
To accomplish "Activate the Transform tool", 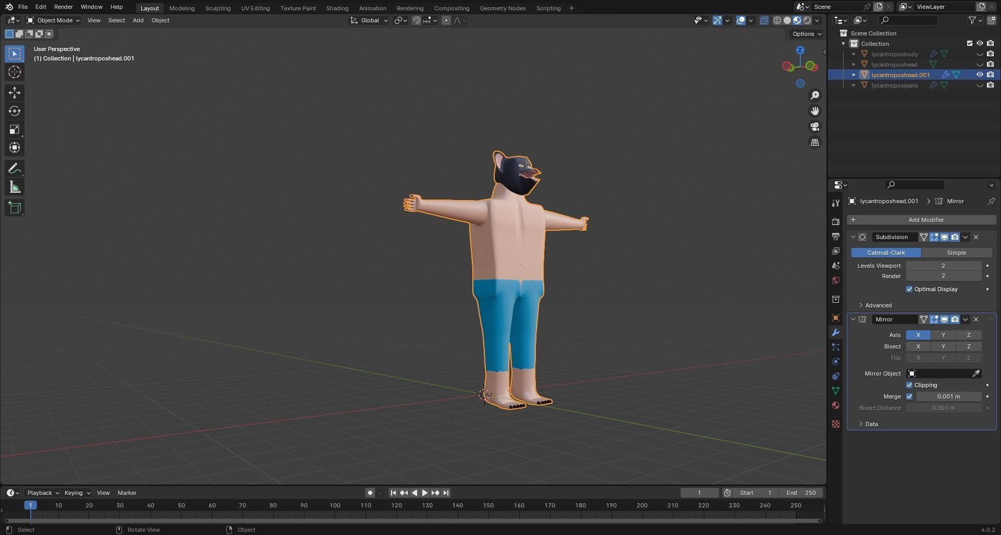I will click(15, 147).
